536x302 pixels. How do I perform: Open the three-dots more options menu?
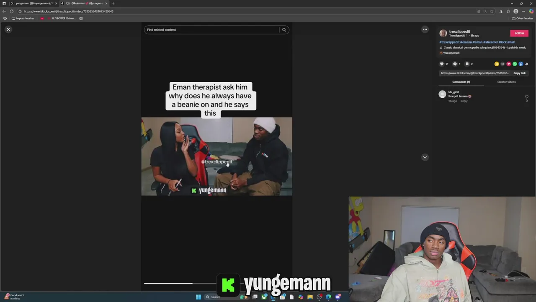click(x=425, y=29)
